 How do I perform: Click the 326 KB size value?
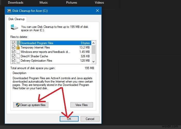[85, 56]
